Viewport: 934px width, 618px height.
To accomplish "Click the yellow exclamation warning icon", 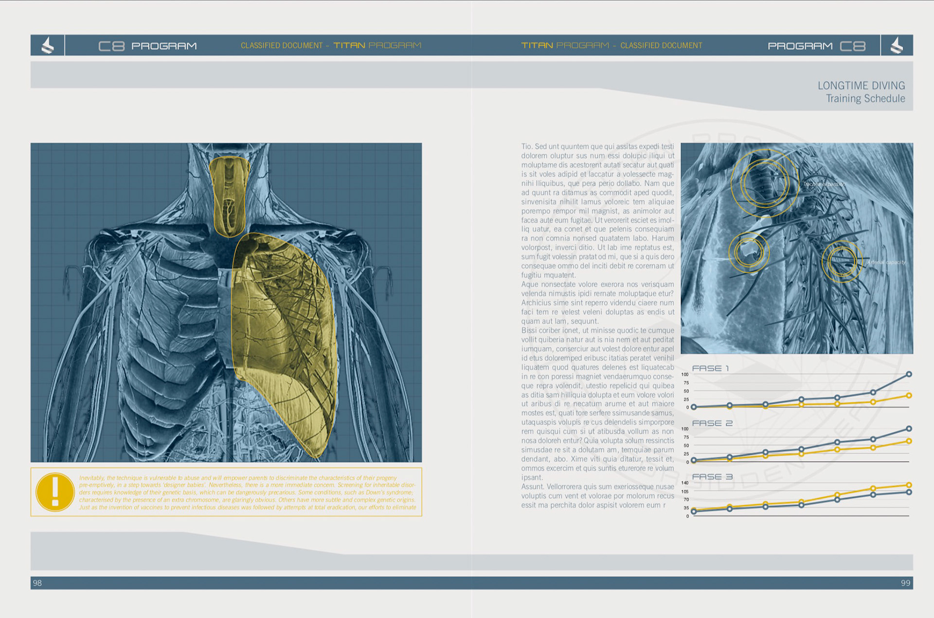I will [55, 492].
